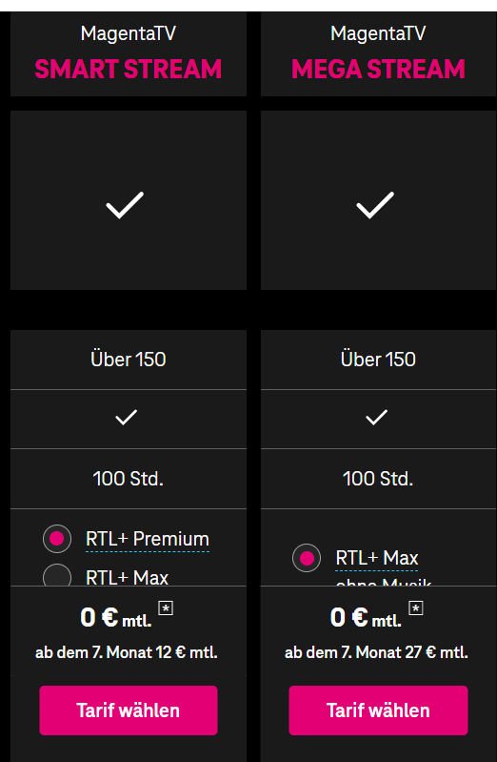The width and height of the screenshot is (497, 762).
Task: Open footnote asterisk beside Mega Stream price
Action: point(416,608)
